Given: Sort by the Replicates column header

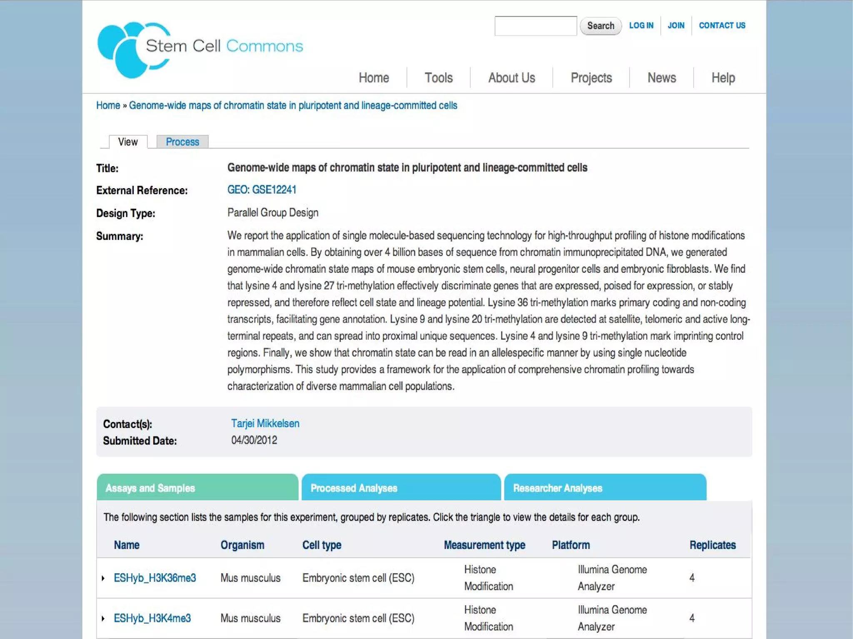Looking at the screenshot, I should (x=713, y=545).
